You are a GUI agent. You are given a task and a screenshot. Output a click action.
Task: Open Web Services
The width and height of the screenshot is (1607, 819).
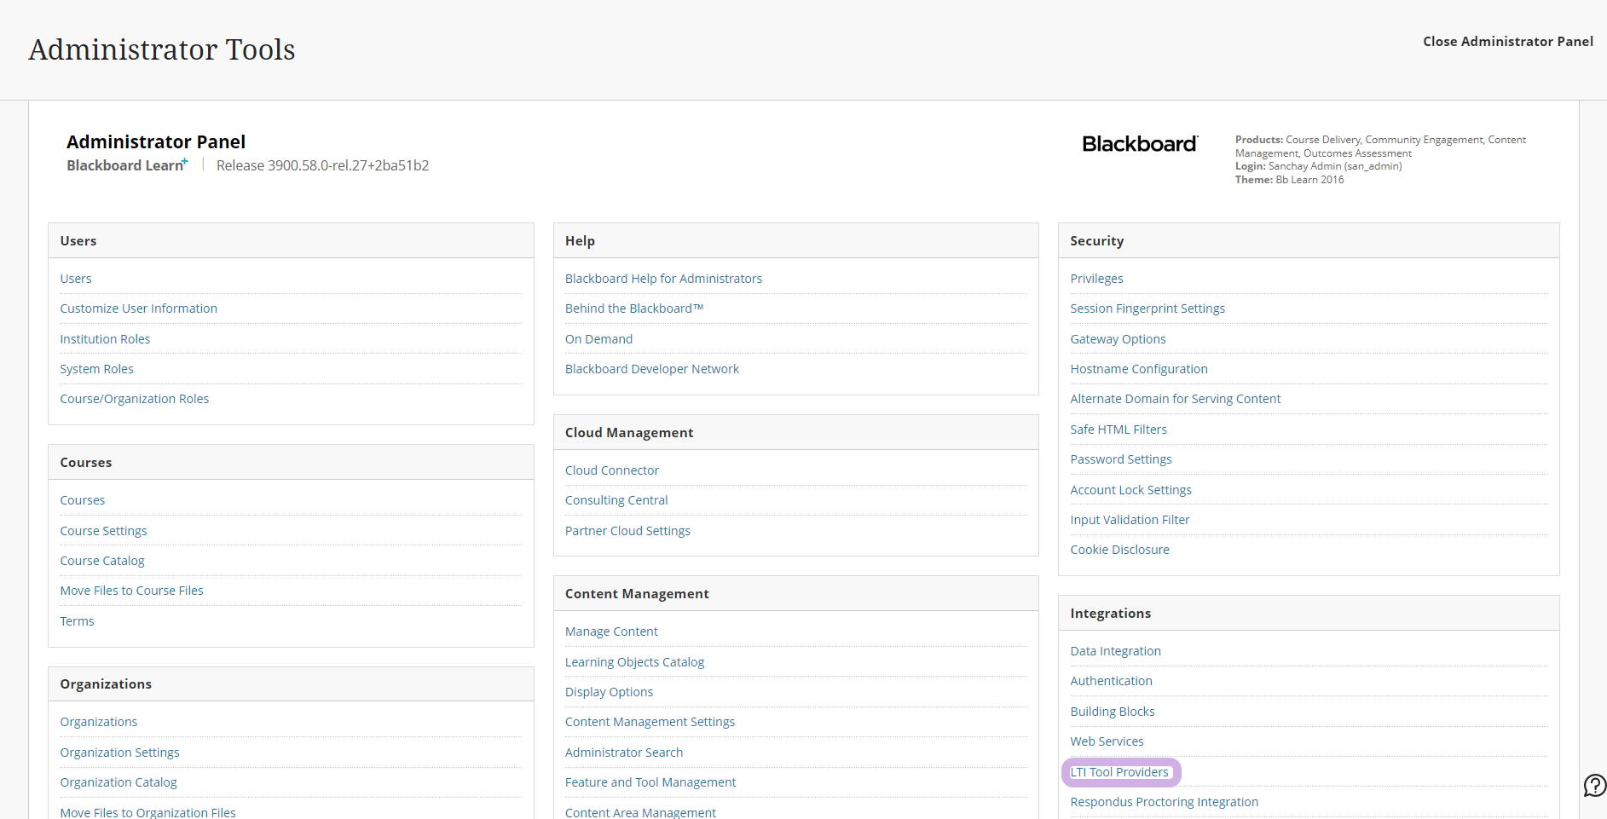(x=1107, y=741)
